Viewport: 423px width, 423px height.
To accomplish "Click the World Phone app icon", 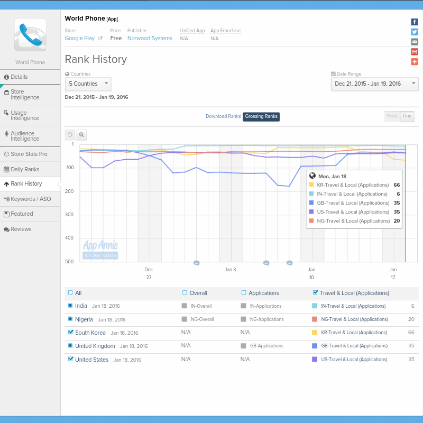I will pos(30,35).
